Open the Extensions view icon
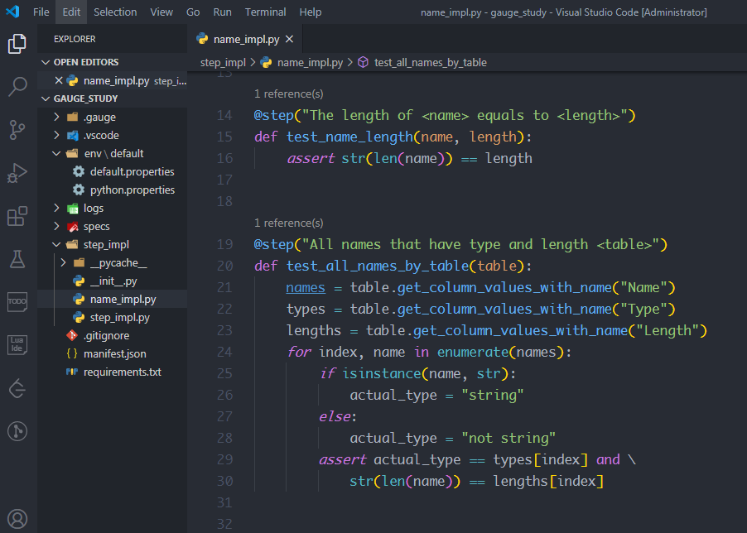This screenshot has height=533, width=747. click(x=17, y=217)
